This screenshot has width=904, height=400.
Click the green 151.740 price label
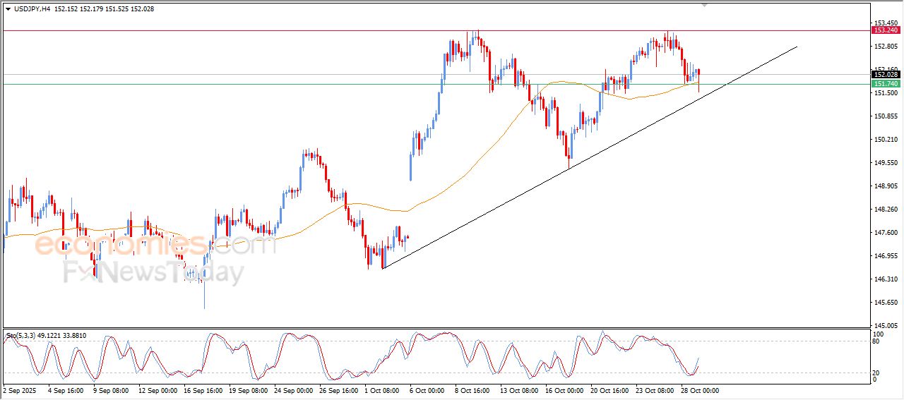pyautogui.click(x=886, y=84)
